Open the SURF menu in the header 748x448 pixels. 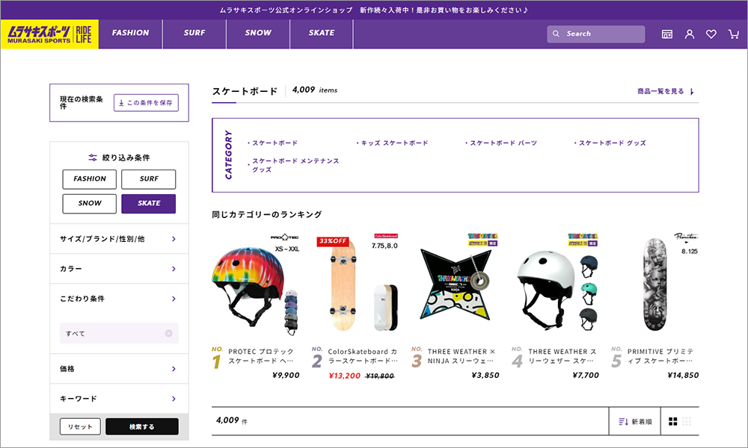194,34
